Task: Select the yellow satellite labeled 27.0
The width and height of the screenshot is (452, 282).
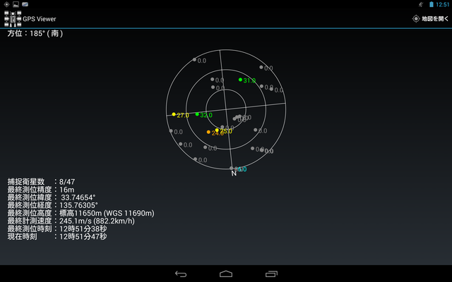Action: [174, 114]
